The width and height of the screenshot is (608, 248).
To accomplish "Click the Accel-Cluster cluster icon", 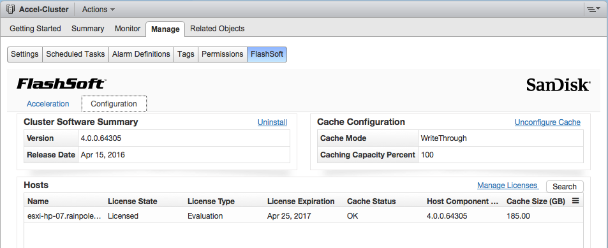I will point(11,10).
